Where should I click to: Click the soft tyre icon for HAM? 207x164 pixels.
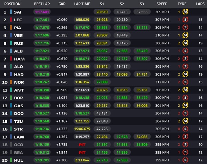click(185, 59)
